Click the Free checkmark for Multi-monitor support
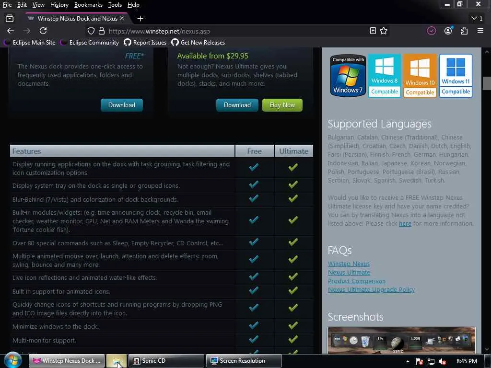 254,339
